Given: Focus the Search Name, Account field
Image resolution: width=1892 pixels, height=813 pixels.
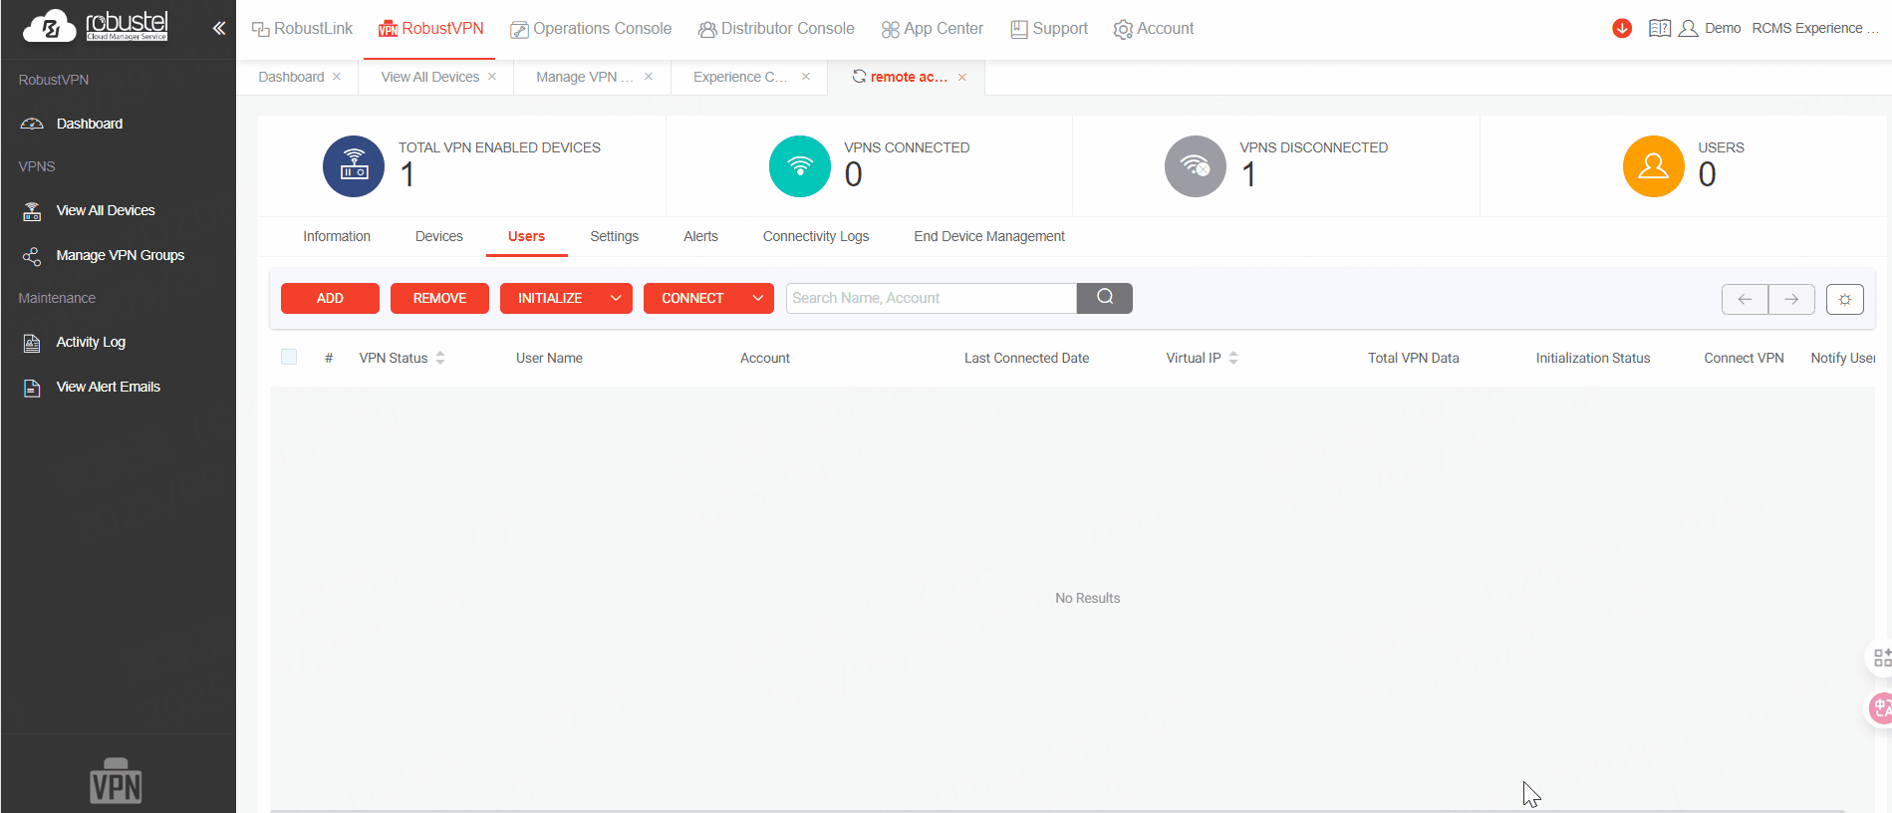Looking at the screenshot, I should click(x=931, y=298).
